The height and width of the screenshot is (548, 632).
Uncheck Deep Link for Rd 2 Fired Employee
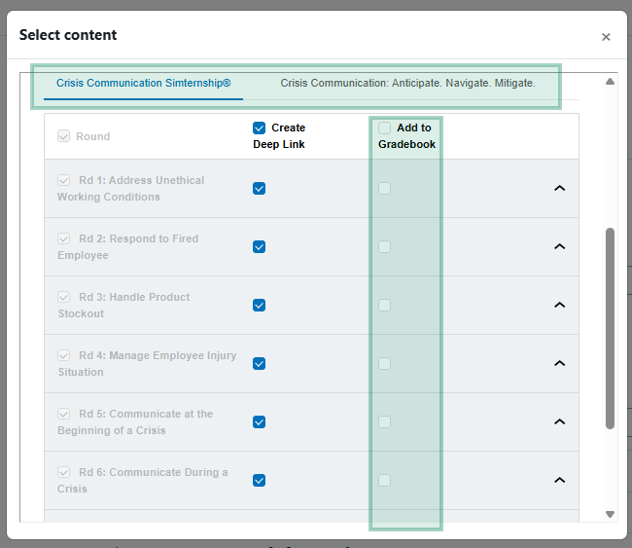click(260, 246)
